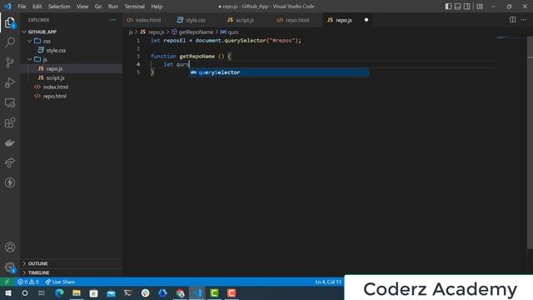Collapse the GITHUB_APP root folder
533x300 pixels.
pyautogui.click(x=42, y=32)
